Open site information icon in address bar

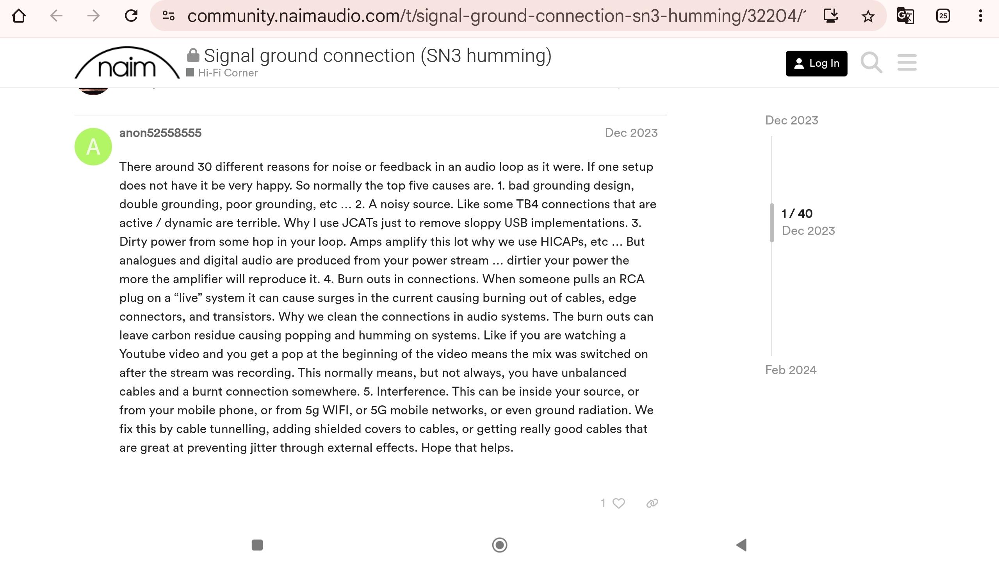pyautogui.click(x=169, y=16)
